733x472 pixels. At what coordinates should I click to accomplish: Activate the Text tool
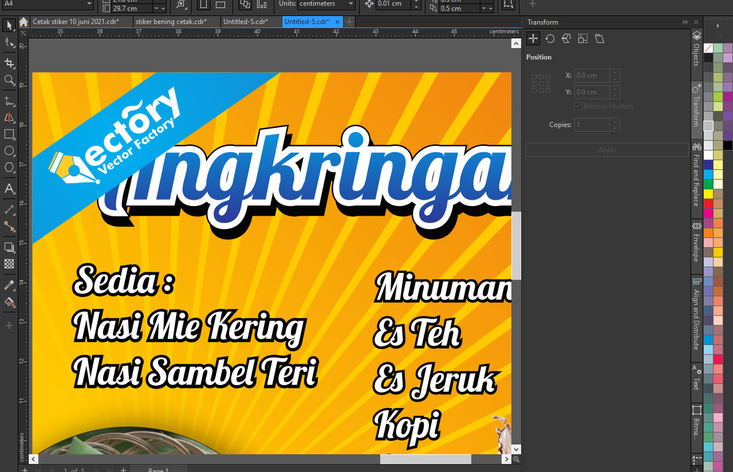point(9,188)
